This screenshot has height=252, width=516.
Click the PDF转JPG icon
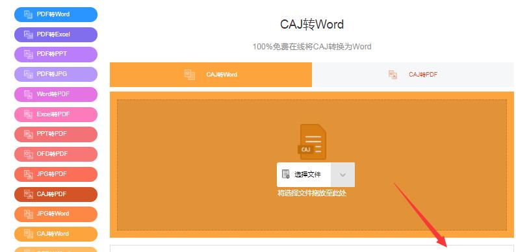pyautogui.click(x=29, y=74)
